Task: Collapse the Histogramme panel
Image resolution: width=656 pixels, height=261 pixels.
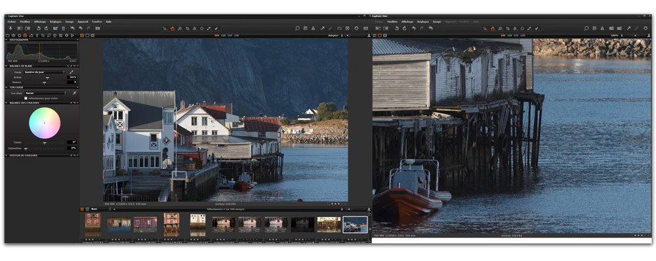Action: [x=7, y=40]
